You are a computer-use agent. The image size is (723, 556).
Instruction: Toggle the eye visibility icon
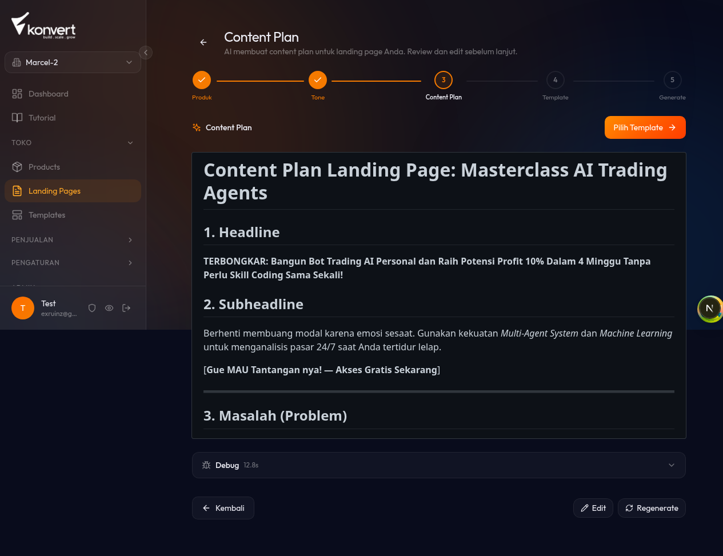109,308
